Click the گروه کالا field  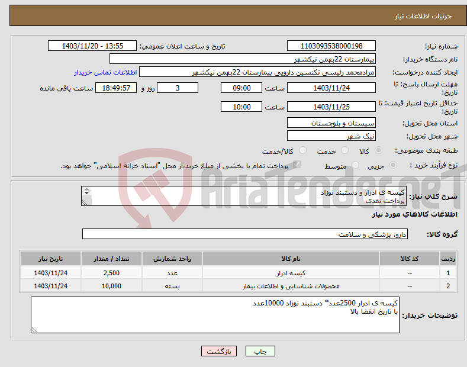pos(245,234)
